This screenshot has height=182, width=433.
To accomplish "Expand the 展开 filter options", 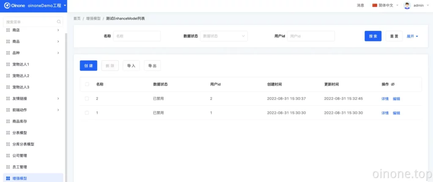I will (x=412, y=36).
